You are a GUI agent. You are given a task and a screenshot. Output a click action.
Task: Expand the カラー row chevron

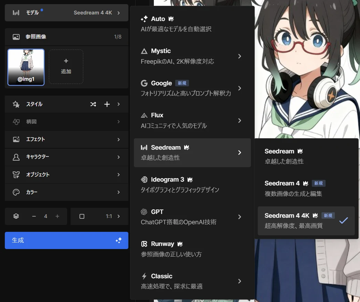pos(118,192)
